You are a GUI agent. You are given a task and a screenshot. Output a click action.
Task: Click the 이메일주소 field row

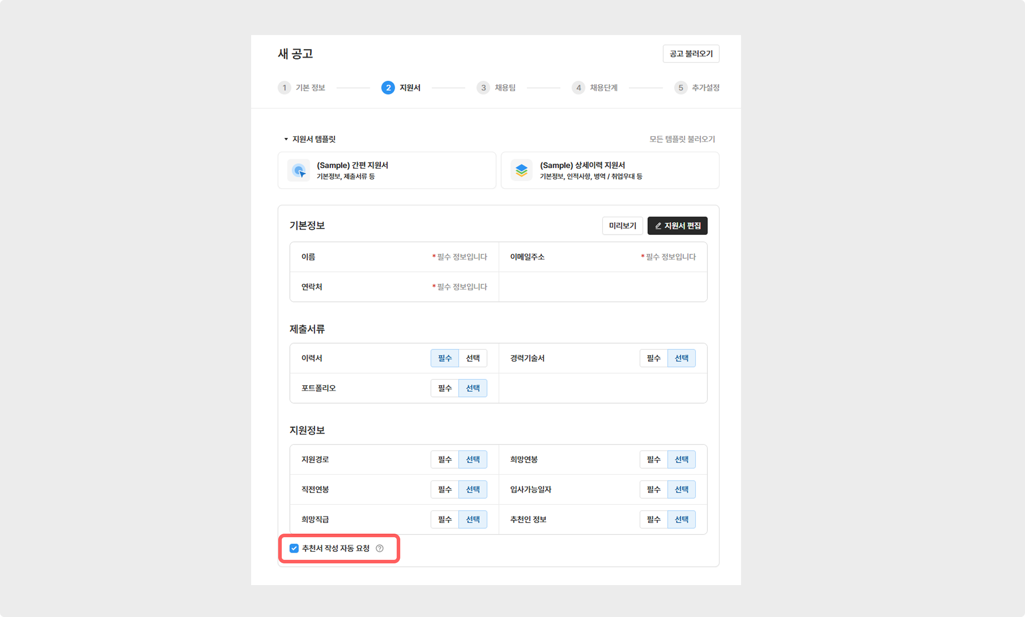coord(603,257)
